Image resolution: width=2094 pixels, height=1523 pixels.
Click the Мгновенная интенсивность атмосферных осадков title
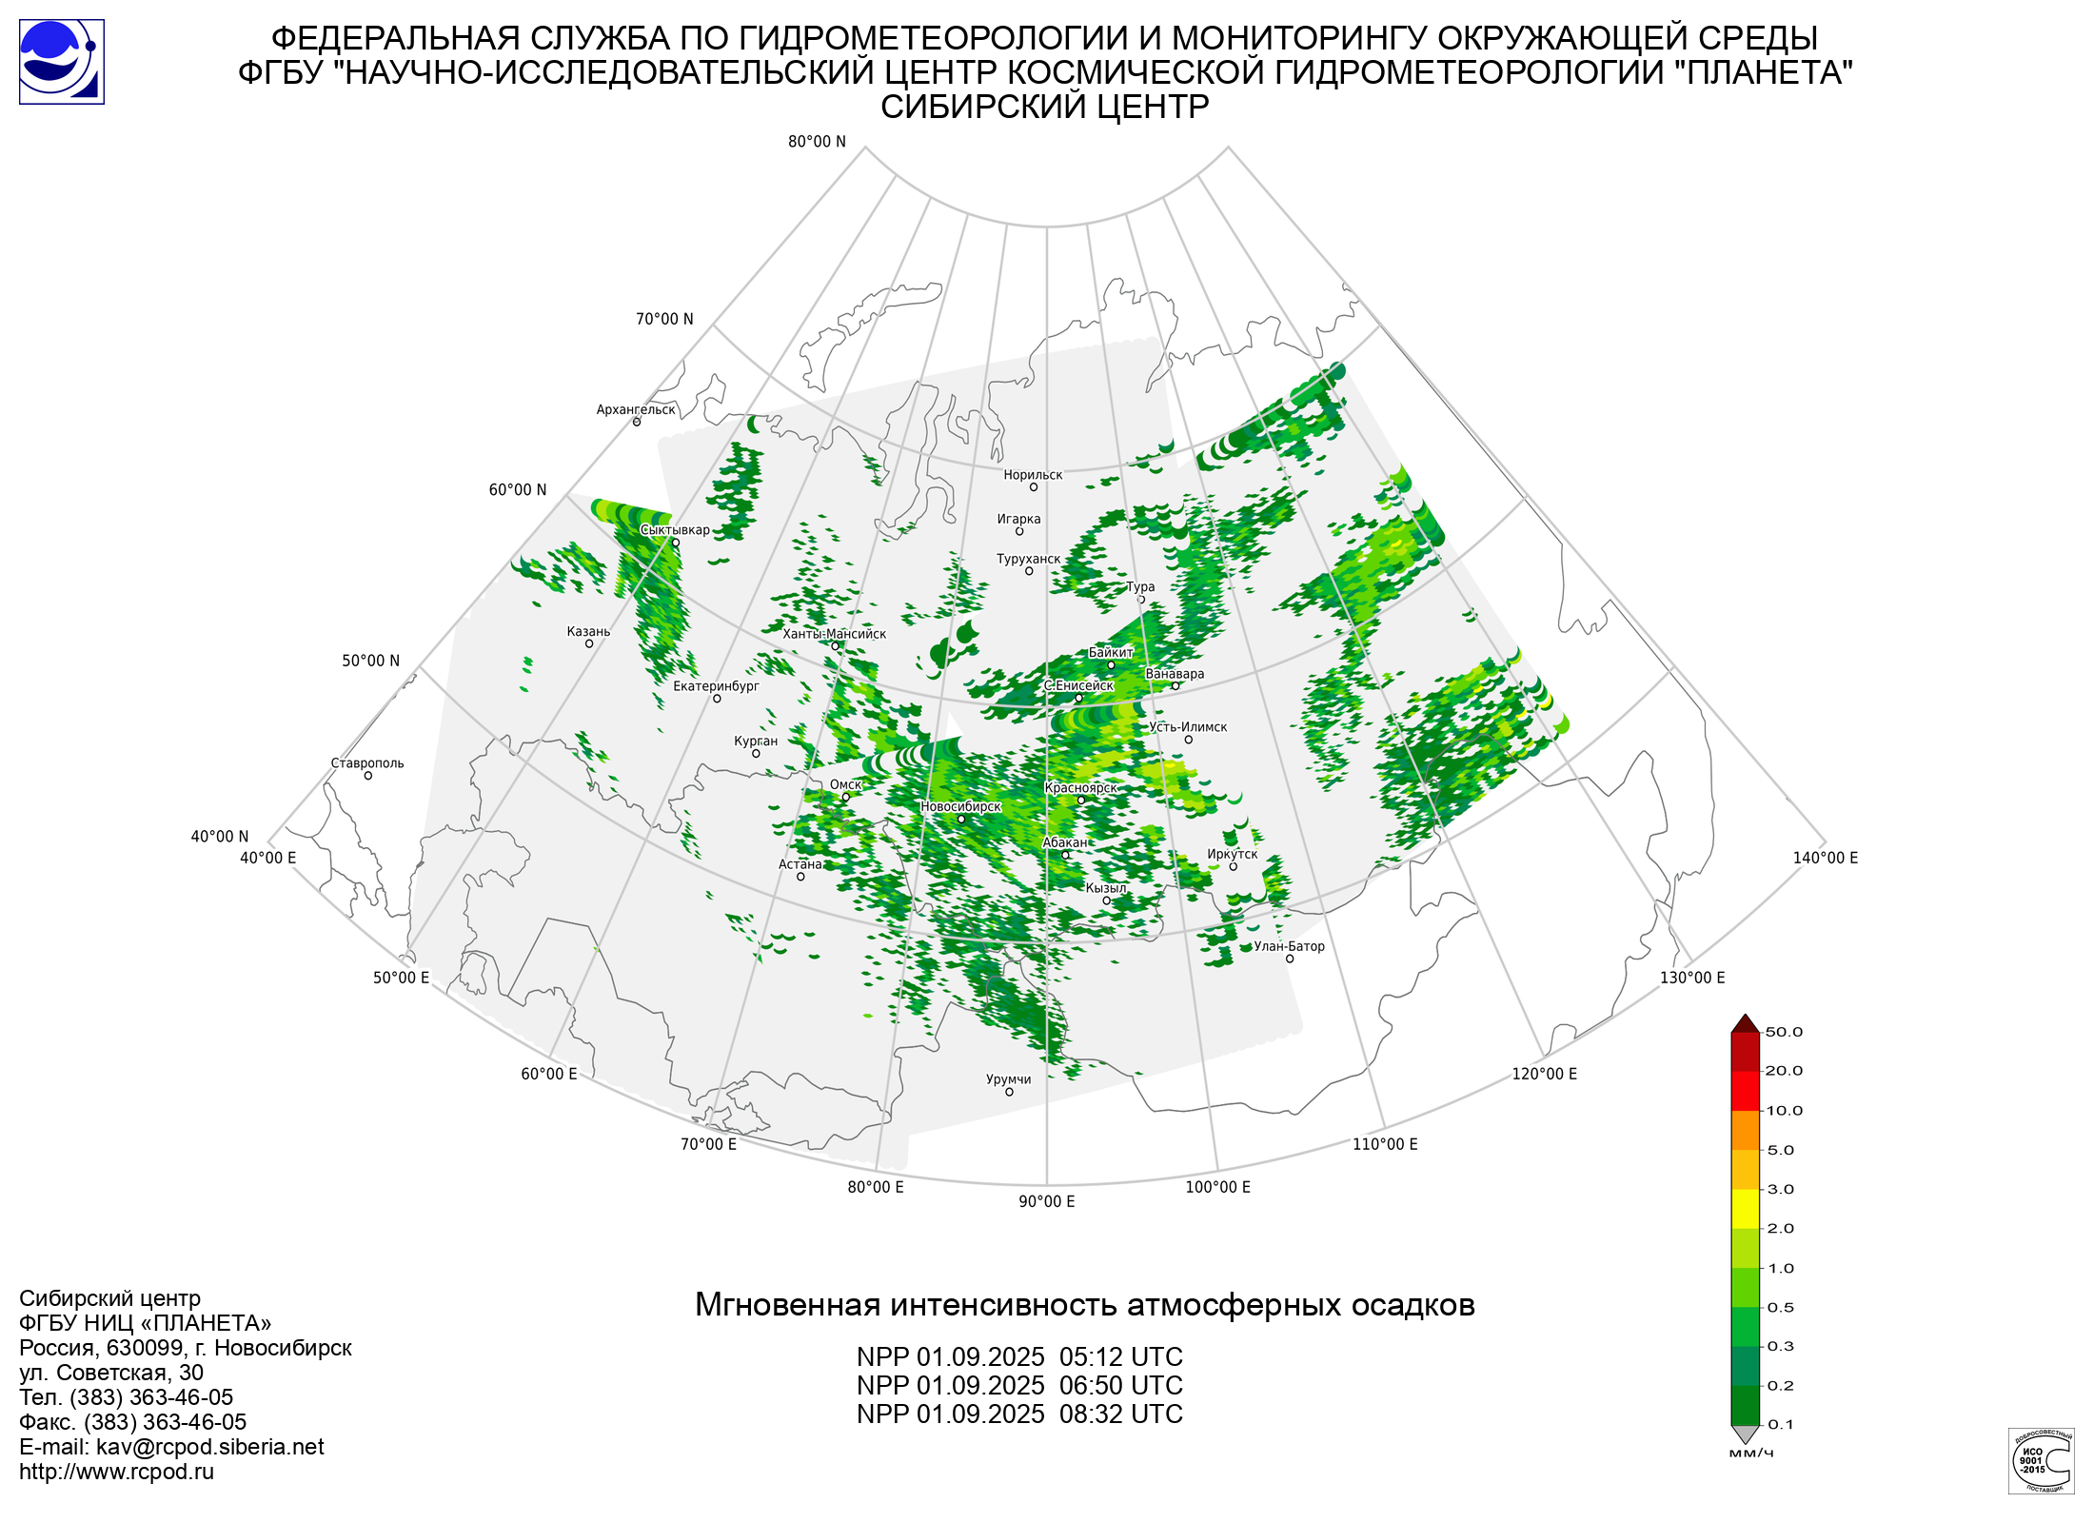(1085, 1305)
